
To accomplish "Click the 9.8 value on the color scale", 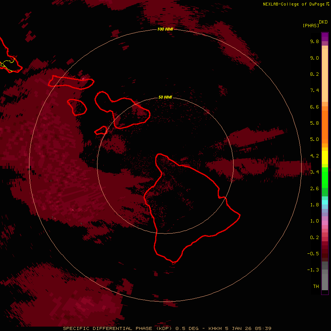I will pyautogui.click(x=314, y=42).
